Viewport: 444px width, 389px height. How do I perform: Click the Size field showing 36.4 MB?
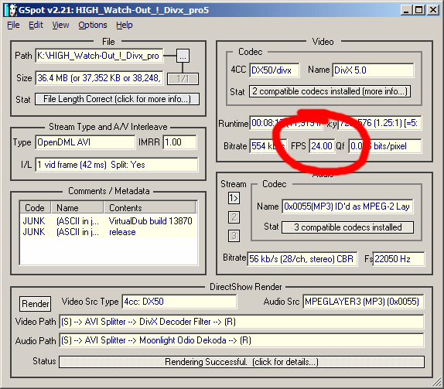pos(99,78)
